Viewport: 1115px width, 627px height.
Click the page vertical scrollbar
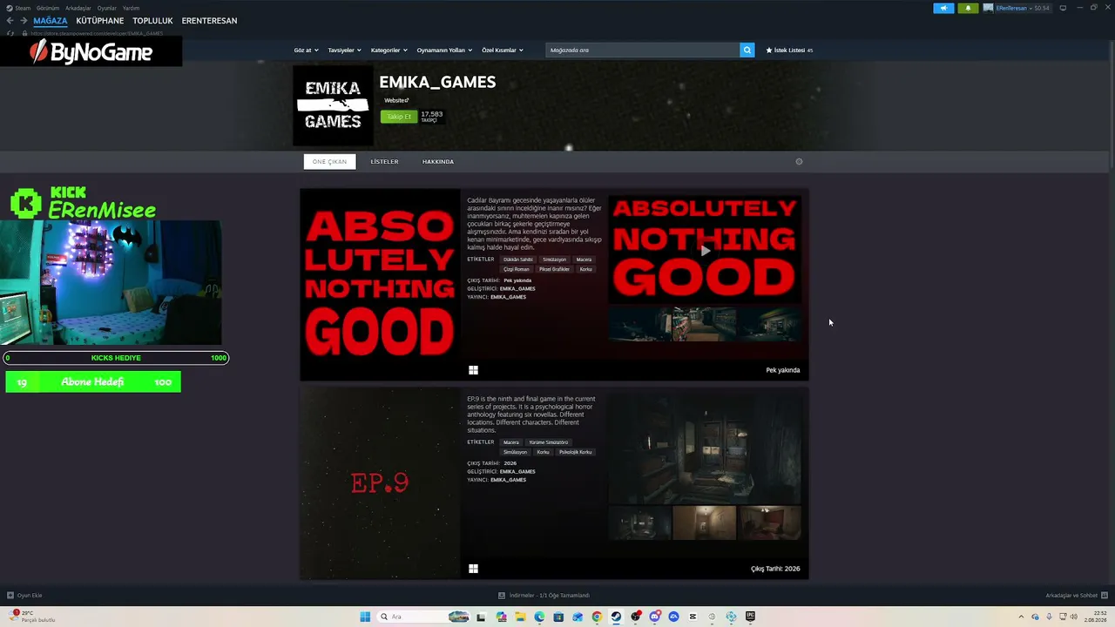pyautogui.click(x=1111, y=104)
